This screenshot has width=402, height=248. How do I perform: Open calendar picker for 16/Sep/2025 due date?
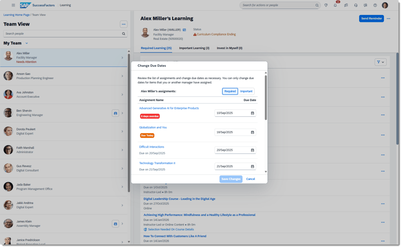pos(252,132)
